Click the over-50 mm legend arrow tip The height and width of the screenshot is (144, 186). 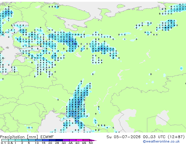pyautogui.click(x=93, y=140)
